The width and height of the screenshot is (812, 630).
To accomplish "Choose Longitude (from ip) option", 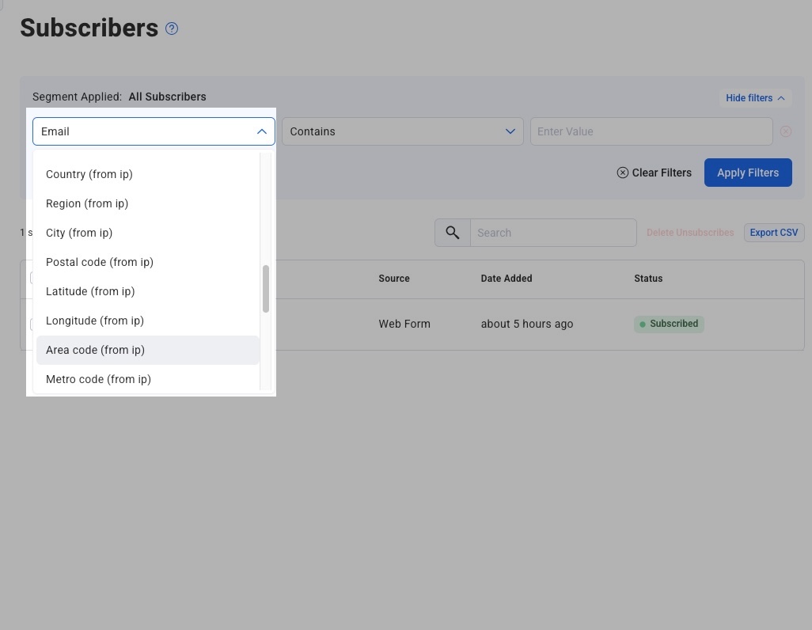I will coord(95,321).
